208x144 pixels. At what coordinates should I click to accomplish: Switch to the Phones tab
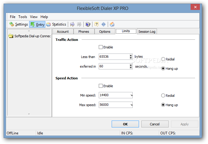pos(84,32)
